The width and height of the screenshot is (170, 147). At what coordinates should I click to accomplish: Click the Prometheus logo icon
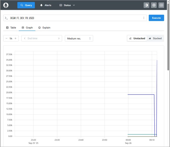pos(6,5)
